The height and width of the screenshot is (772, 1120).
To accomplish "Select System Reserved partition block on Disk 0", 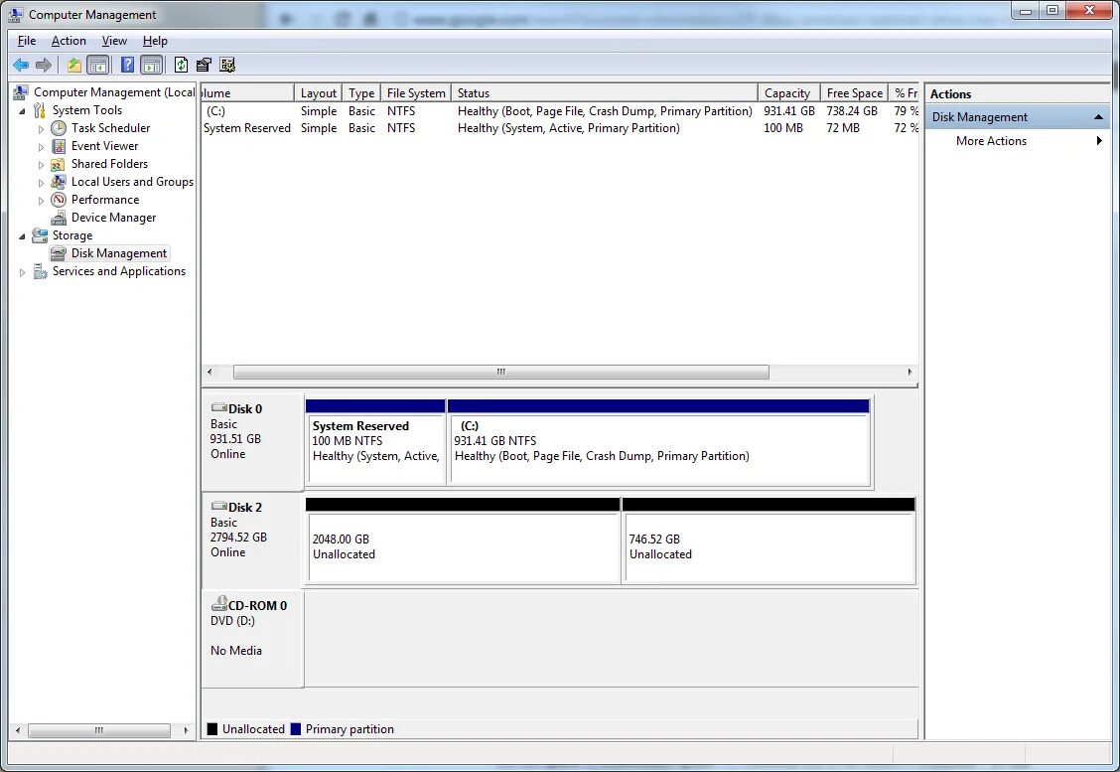I will click(x=375, y=443).
